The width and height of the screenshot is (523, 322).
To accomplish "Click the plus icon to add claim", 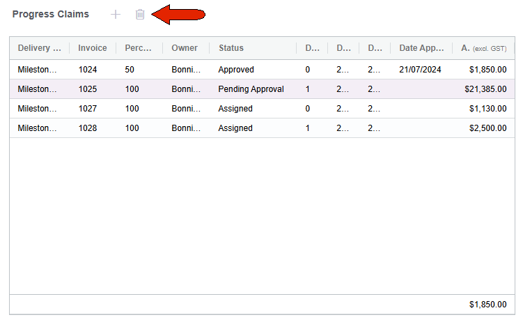I will point(116,15).
